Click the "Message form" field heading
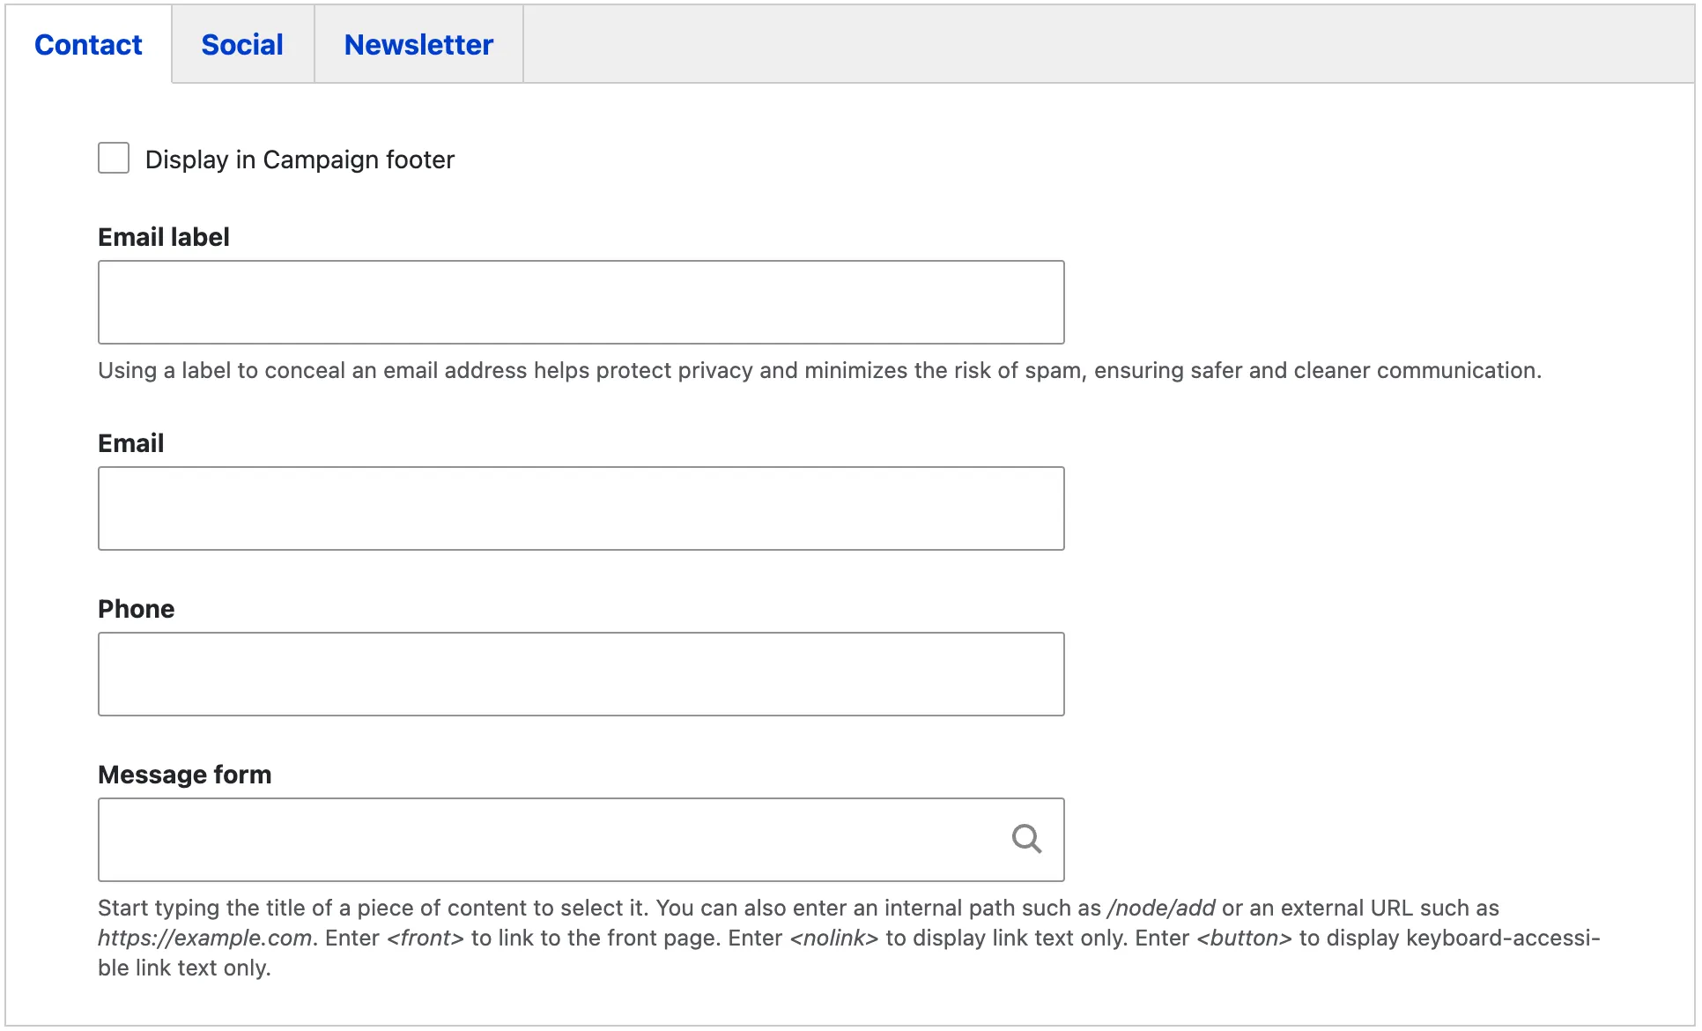Viewport: 1702px width, 1031px height. tap(185, 775)
